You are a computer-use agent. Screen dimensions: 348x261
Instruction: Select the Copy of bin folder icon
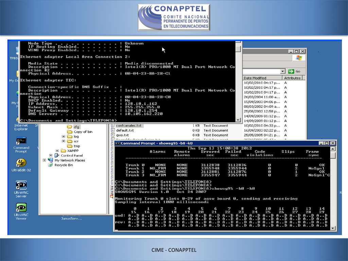69,132
